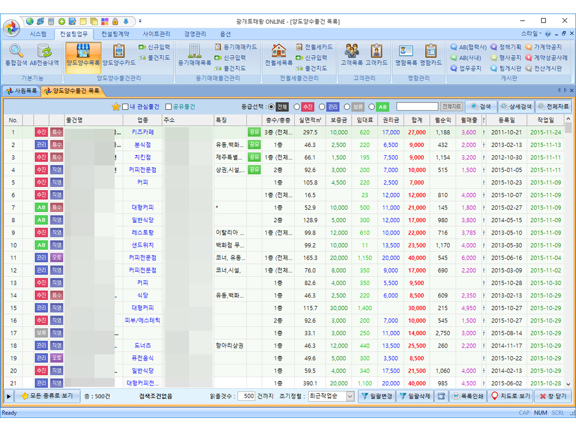This screenshot has height=432, width=576.
Task: Select the 보류 grade radio button
Action: [x=346, y=107]
